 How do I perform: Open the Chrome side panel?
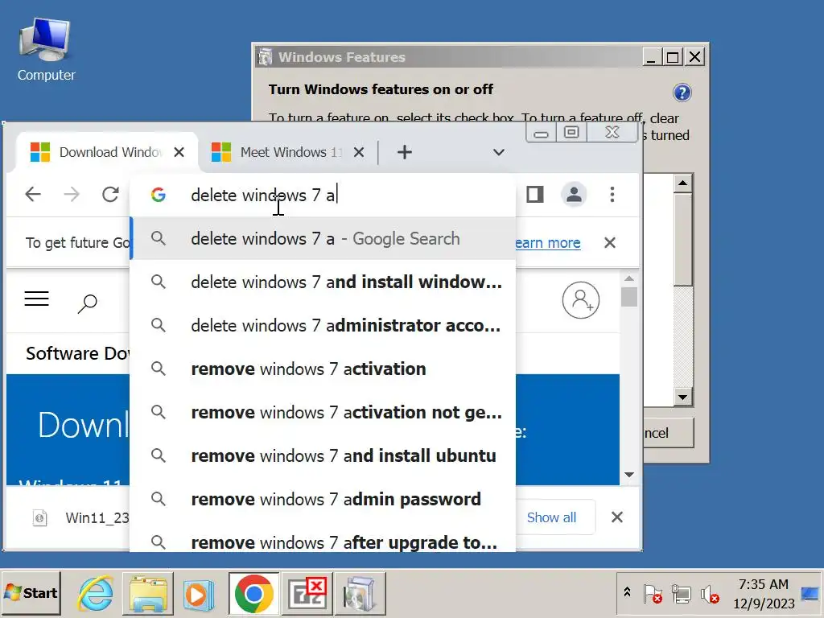pyautogui.click(x=535, y=195)
